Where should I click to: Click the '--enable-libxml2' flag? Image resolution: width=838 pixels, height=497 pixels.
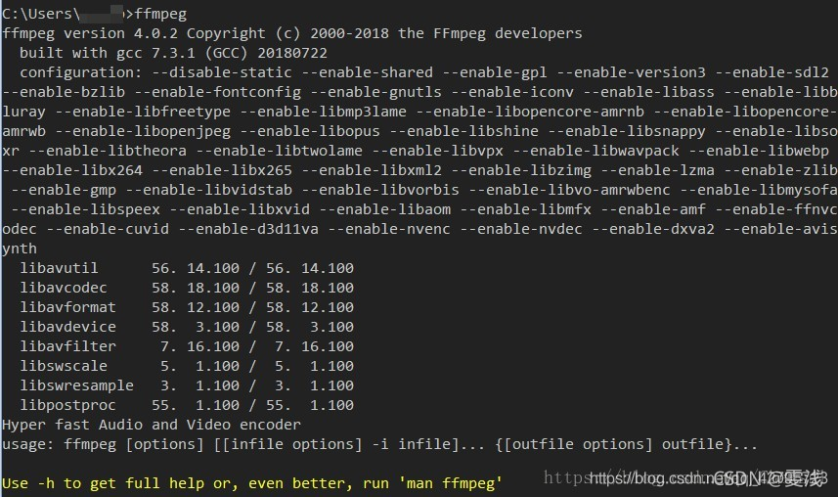tap(372, 170)
